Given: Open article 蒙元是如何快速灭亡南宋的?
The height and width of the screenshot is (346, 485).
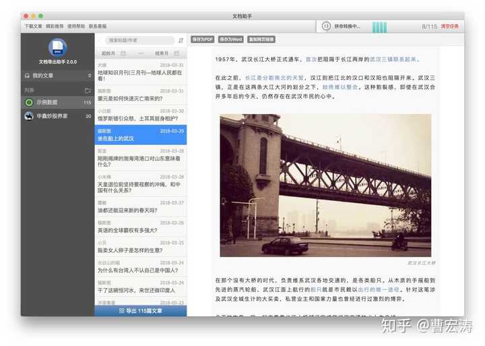Looking at the screenshot, I should click(x=141, y=95).
